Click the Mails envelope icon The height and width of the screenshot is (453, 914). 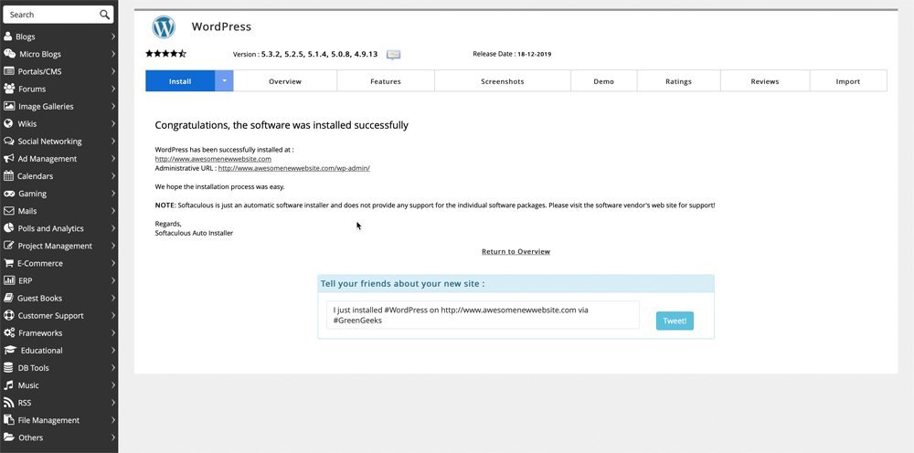[9, 211]
